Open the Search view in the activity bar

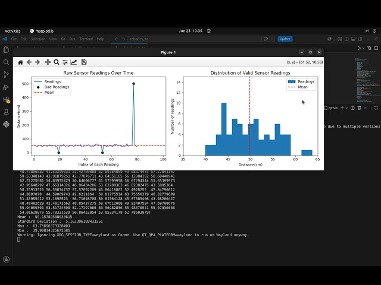(x=6, y=62)
